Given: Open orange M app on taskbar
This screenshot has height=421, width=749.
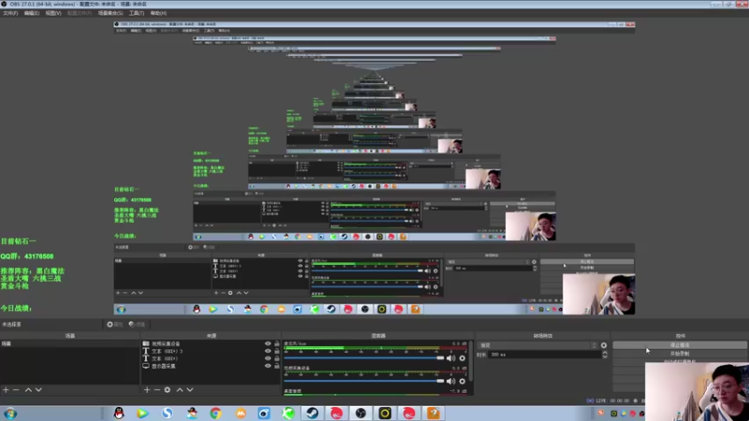Looking at the screenshot, I should [241, 413].
